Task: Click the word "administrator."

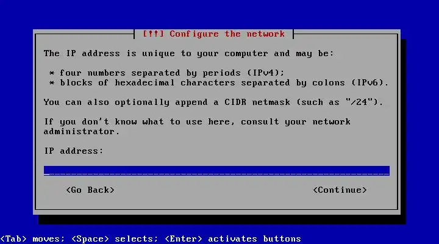Action: (x=82, y=131)
